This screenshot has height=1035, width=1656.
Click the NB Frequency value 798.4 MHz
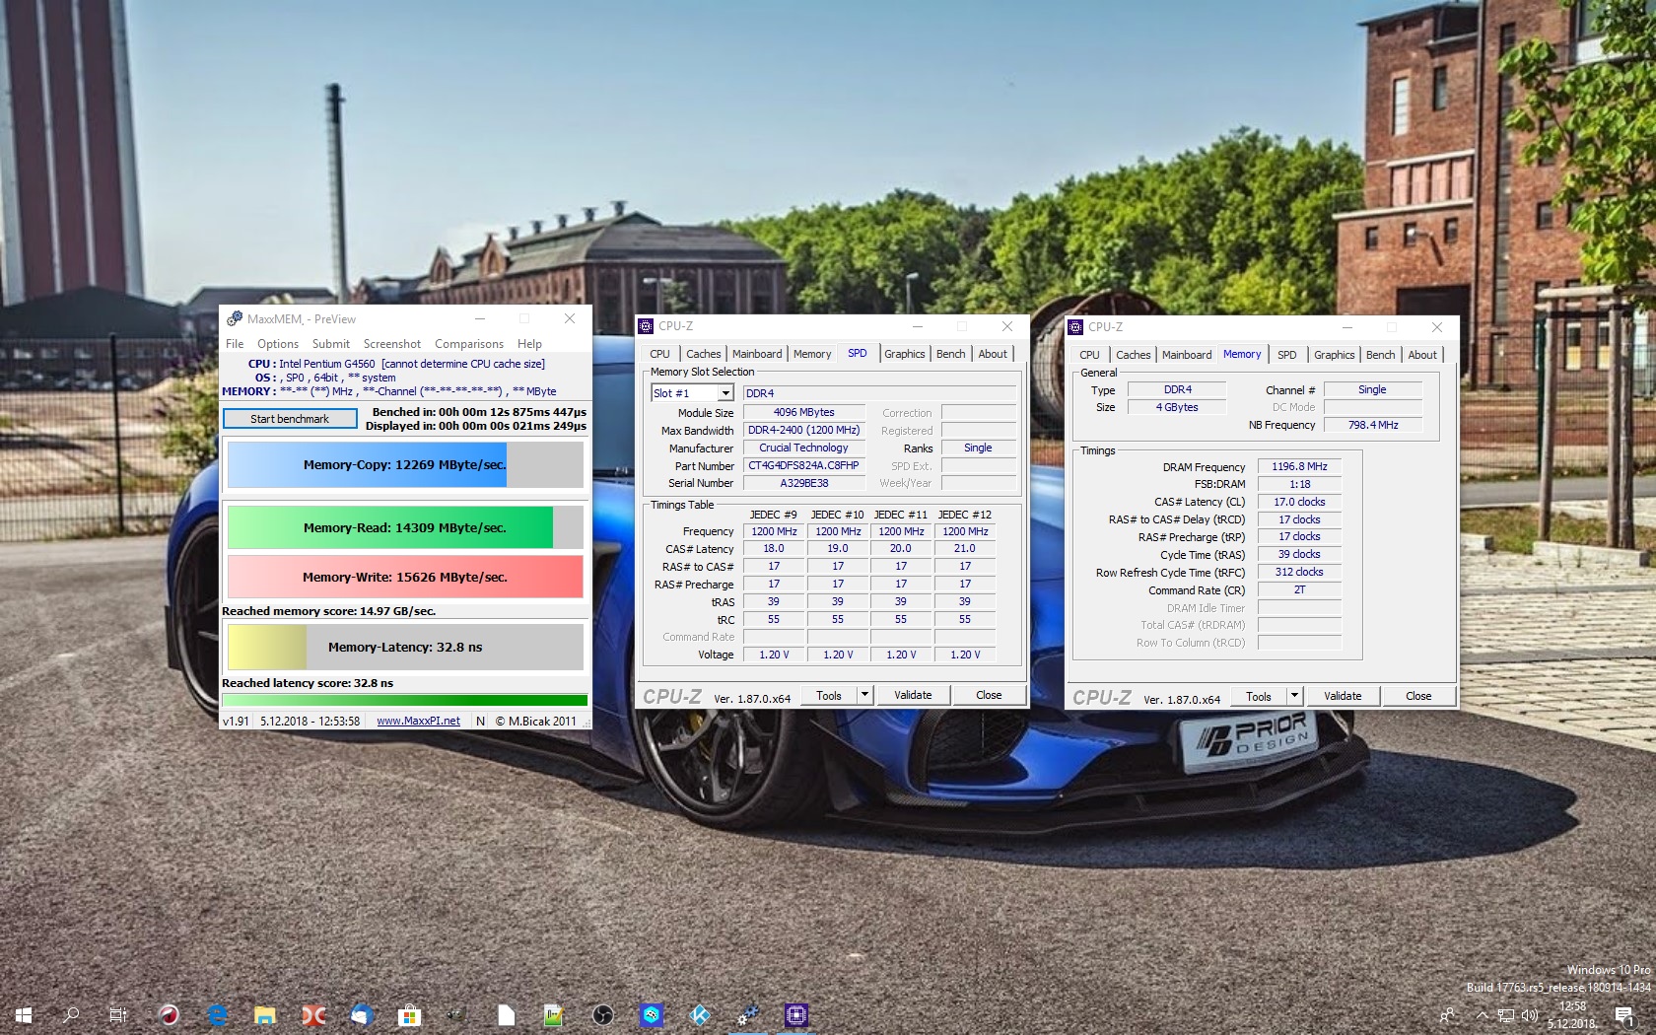pyautogui.click(x=1372, y=425)
